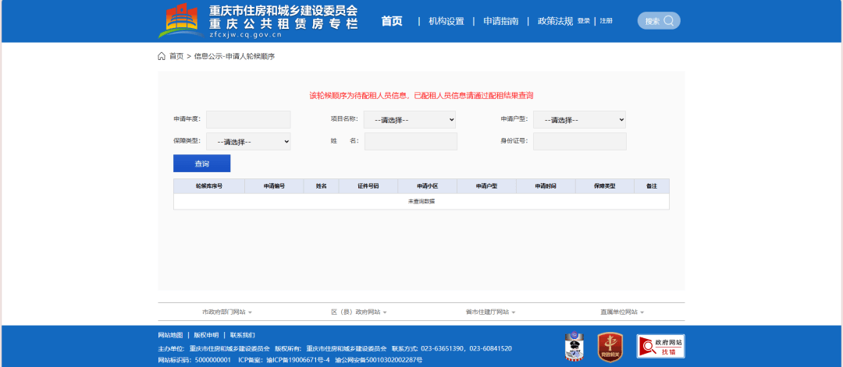The width and height of the screenshot is (843, 367).
Task: Click the magnifier search icon in header
Action: [670, 21]
